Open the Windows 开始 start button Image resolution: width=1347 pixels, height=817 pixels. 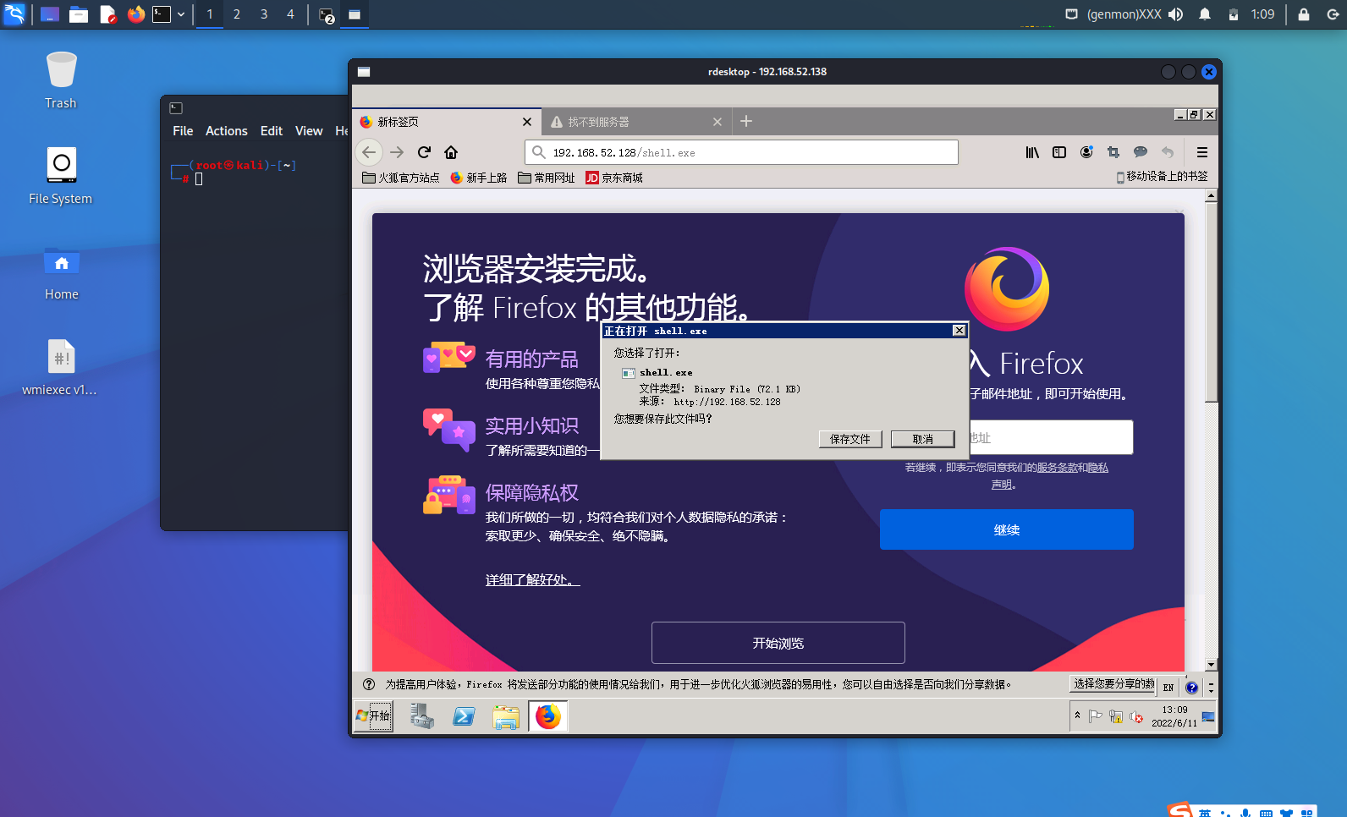point(373,716)
